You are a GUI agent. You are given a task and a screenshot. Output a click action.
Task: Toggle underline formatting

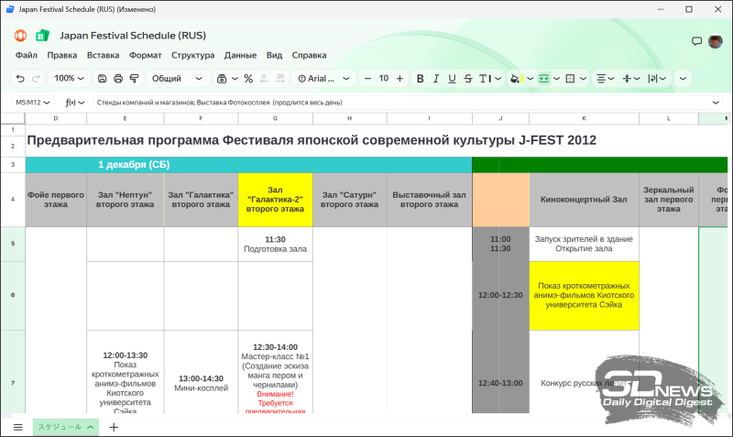(452, 79)
